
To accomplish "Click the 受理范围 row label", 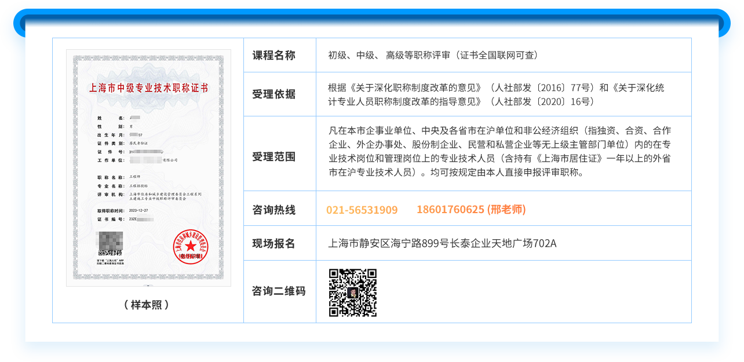I will [273, 156].
